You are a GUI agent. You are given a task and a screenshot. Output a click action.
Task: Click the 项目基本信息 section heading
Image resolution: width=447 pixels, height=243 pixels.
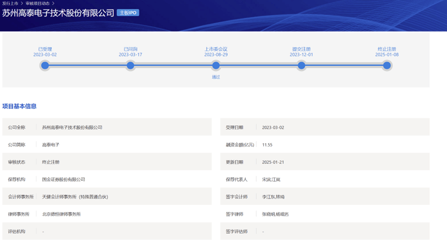pos(19,107)
